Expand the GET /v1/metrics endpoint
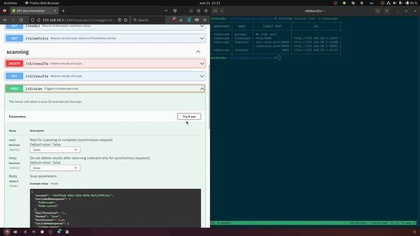The width and height of the screenshot is (420, 236). click(105, 38)
